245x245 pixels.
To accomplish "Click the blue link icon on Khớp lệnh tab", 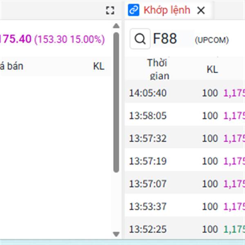I will [x=134, y=10].
